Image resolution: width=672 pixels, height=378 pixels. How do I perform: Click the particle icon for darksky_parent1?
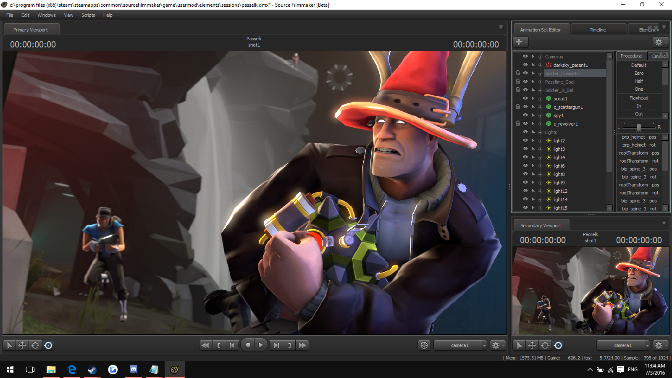(x=549, y=65)
